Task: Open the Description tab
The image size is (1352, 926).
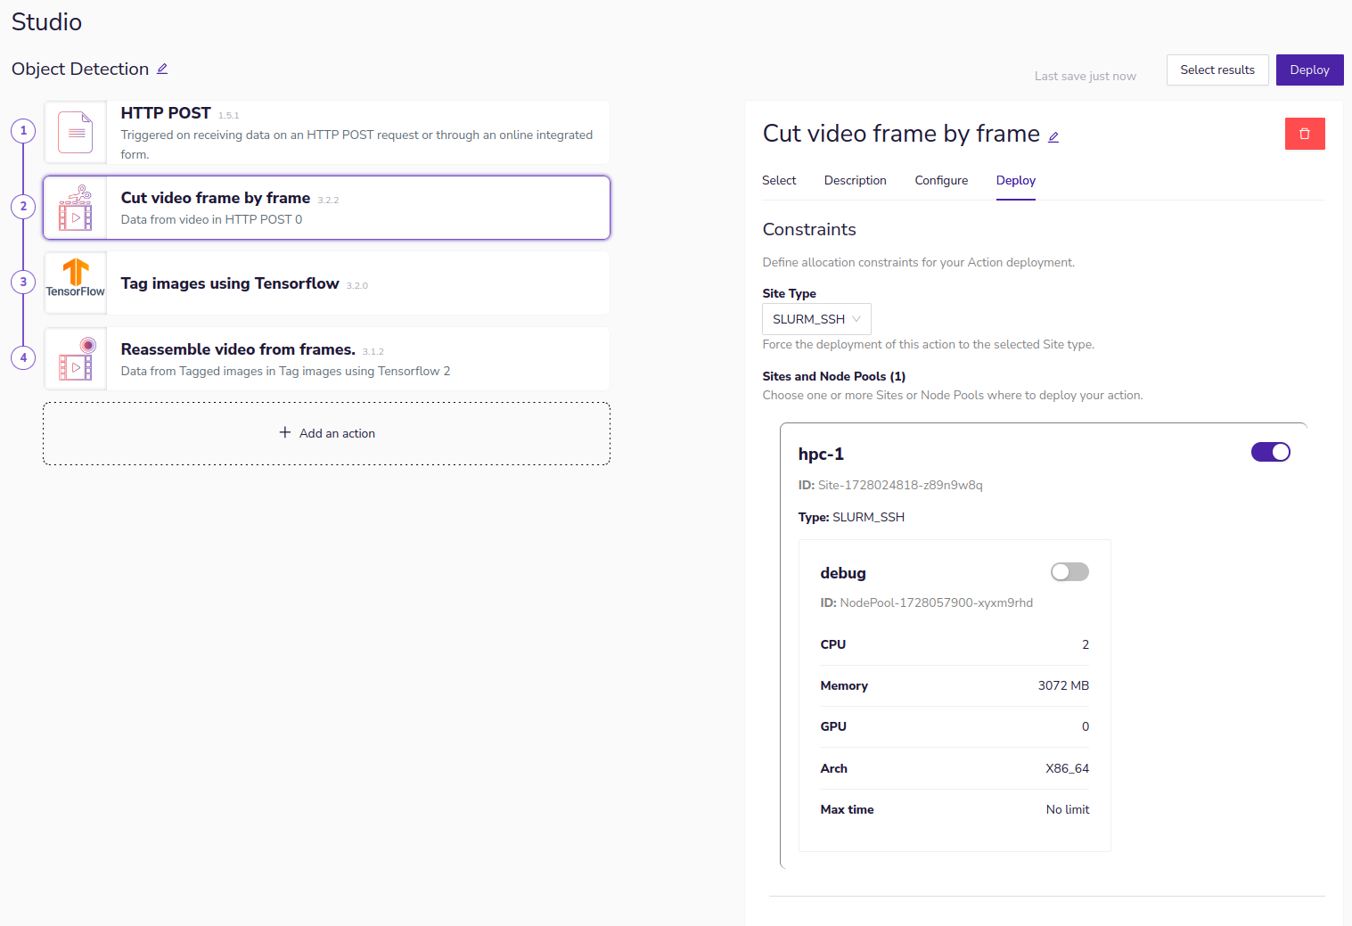Action: [x=855, y=180]
